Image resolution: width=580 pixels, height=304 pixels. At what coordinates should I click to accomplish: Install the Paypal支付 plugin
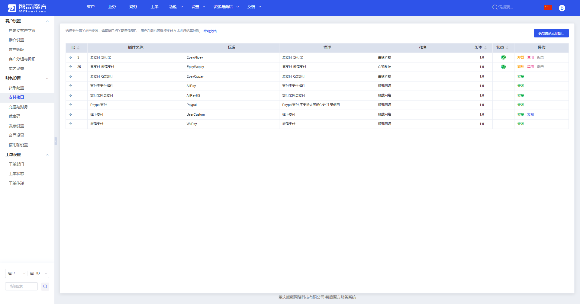[x=520, y=105]
